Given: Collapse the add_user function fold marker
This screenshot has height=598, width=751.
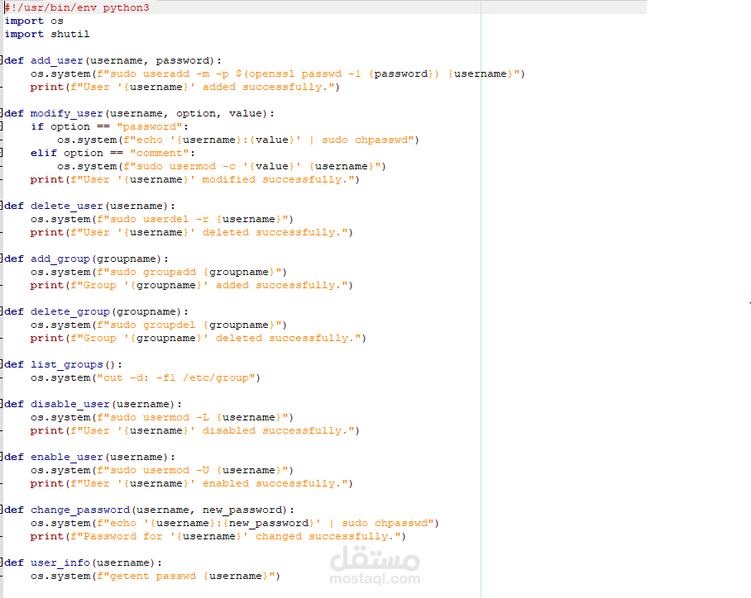Looking at the screenshot, I should pyautogui.click(x=2, y=60).
